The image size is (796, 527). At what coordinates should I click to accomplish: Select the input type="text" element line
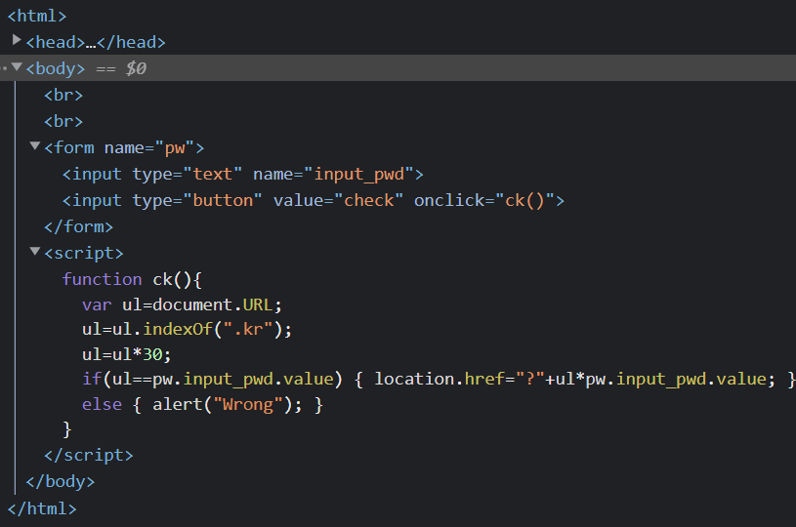pyautogui.click(x=242, y=175)
